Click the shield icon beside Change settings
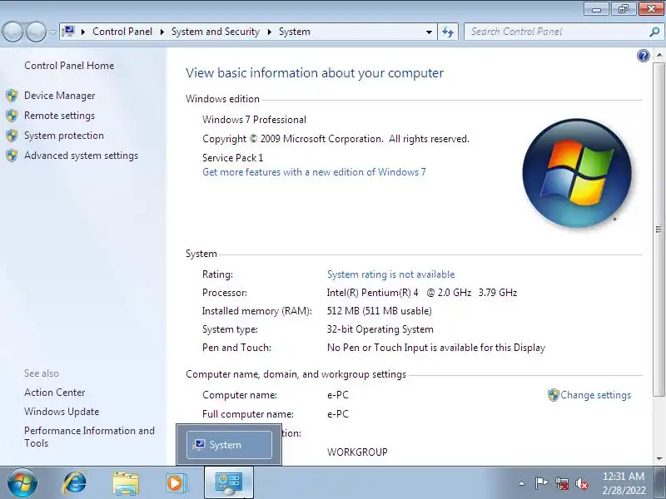Viewport: 666px width, 499px height. [x=553, y=395]
